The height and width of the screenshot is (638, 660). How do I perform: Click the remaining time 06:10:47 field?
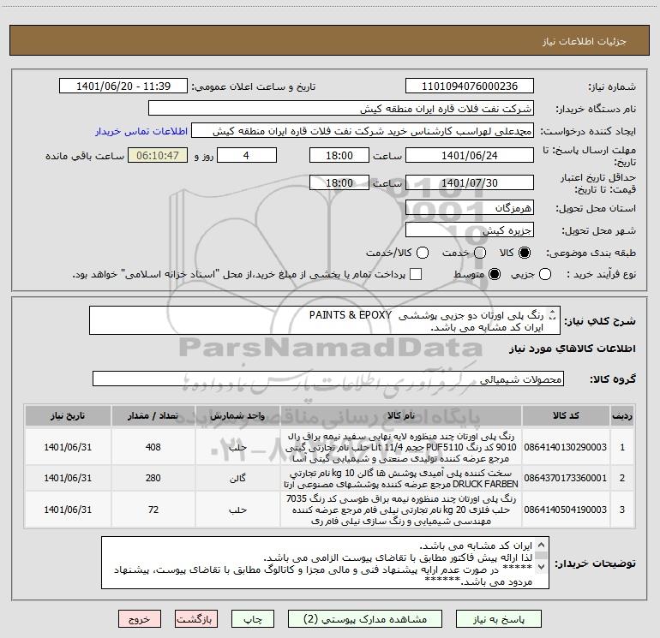[158, 156]
